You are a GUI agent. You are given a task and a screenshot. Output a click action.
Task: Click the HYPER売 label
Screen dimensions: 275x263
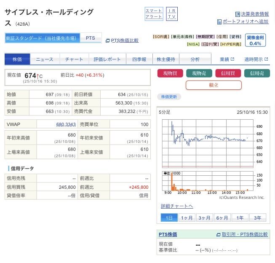point(231,44)
